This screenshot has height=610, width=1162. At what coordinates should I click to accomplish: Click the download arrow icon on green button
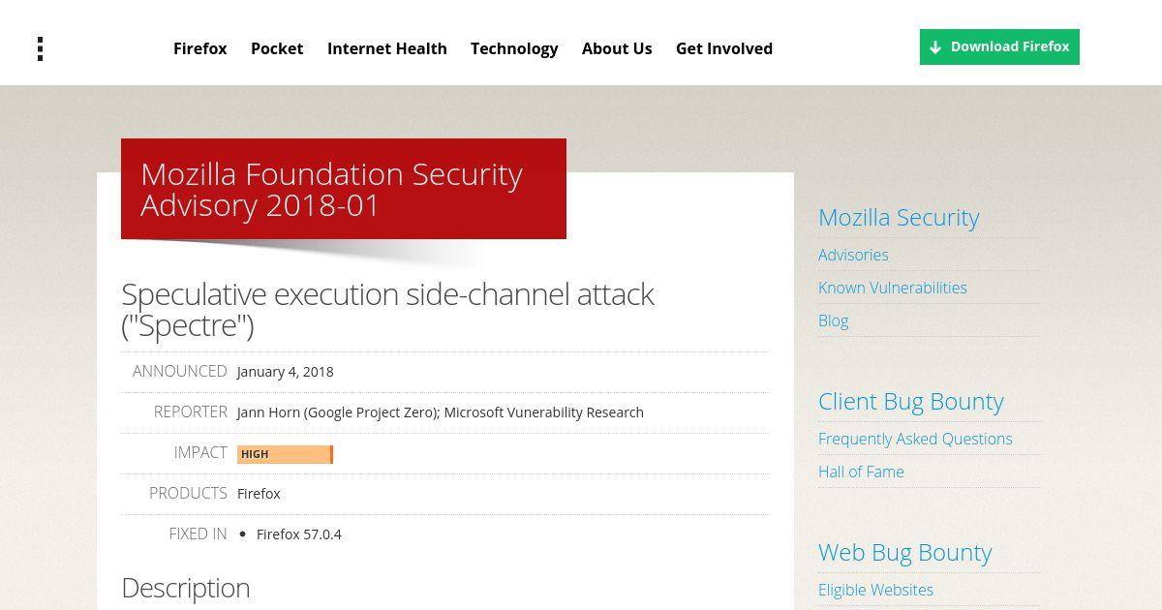click(935, 47)
